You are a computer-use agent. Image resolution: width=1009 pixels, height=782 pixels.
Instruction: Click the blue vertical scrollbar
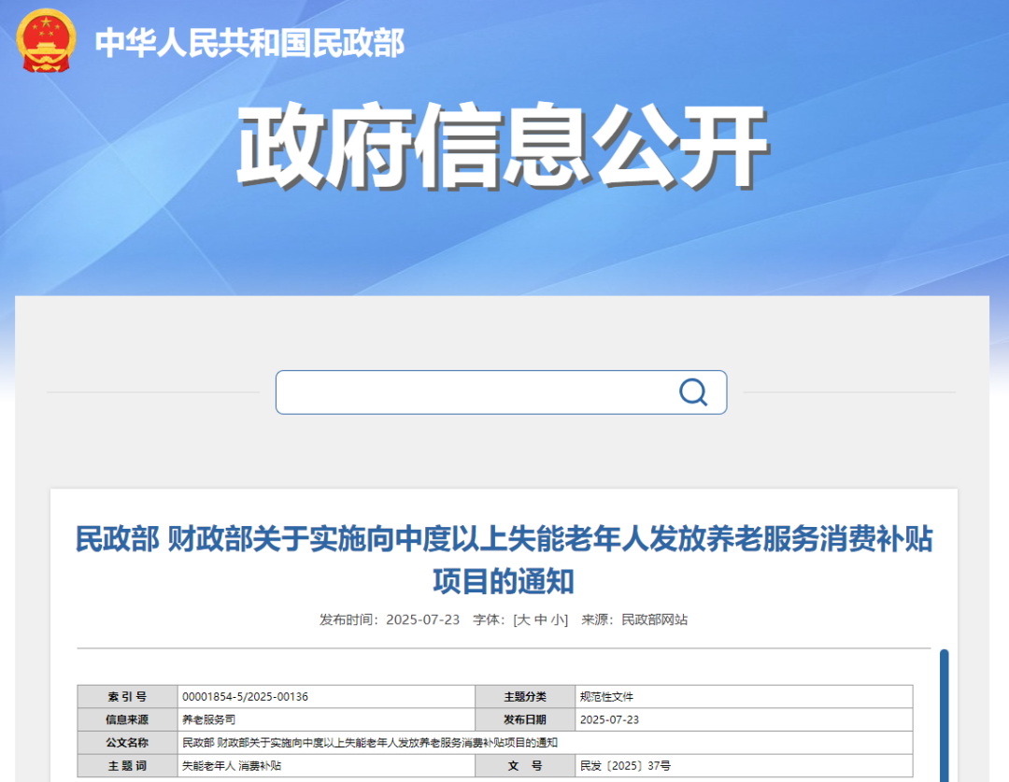[944, 714]
